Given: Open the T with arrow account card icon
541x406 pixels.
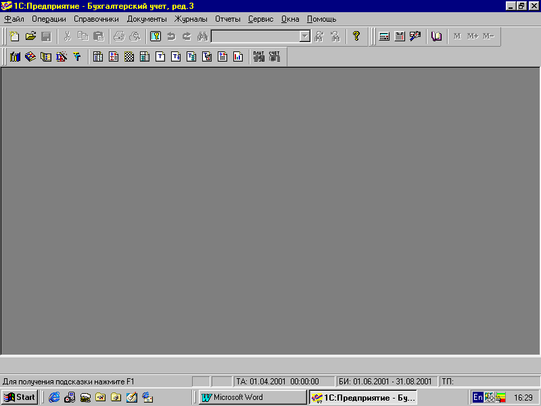Looking at the screenshot, I should coord(176,57).
